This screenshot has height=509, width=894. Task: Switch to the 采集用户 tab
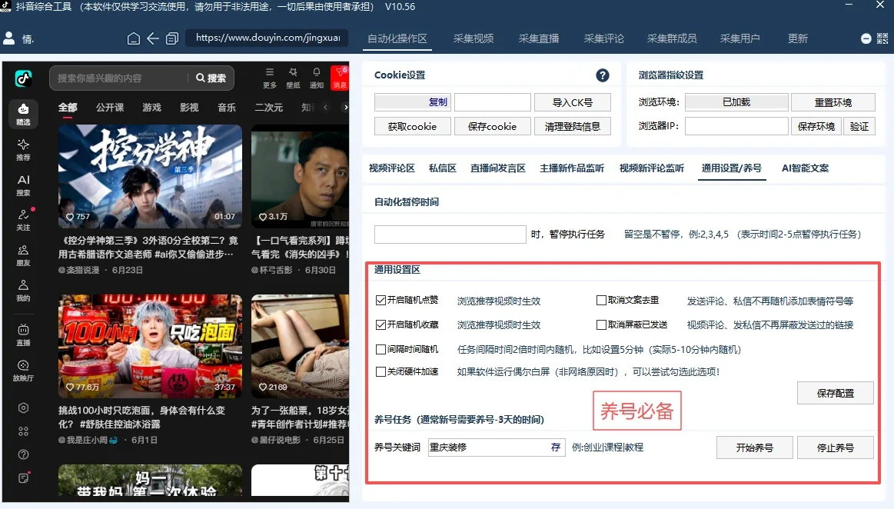tap(739, 38)
